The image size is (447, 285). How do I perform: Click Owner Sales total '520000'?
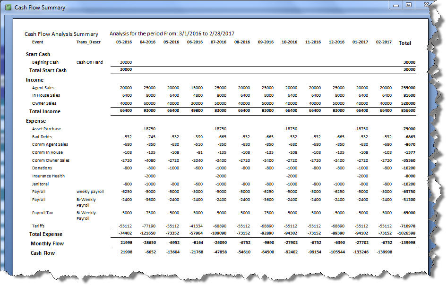408,103
